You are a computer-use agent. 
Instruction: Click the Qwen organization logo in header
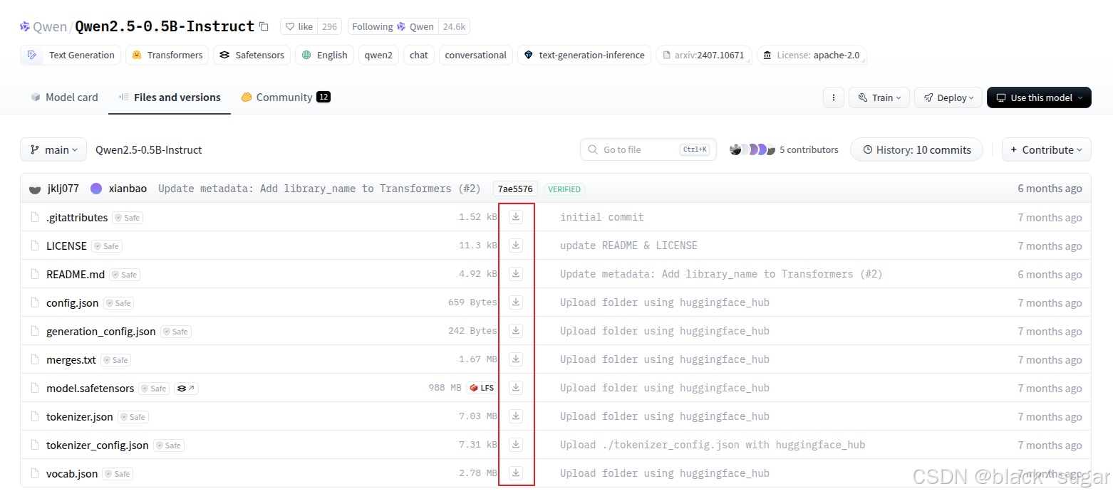click(25, 27)
